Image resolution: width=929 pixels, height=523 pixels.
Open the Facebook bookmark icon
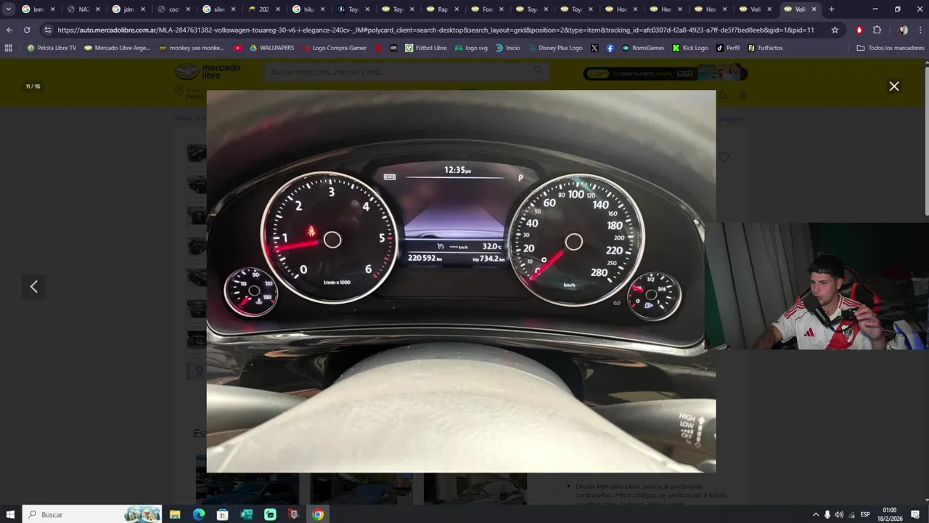[610, 48]
